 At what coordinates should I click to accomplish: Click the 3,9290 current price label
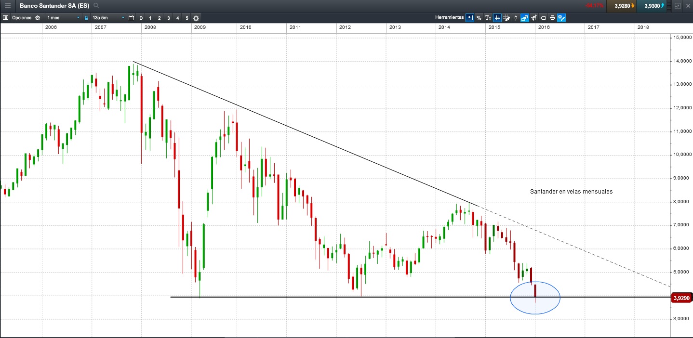pyautogui.click(x=682, y=298)
